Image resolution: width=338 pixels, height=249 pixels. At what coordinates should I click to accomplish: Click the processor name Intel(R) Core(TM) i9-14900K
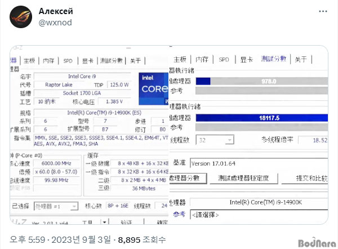259,202
